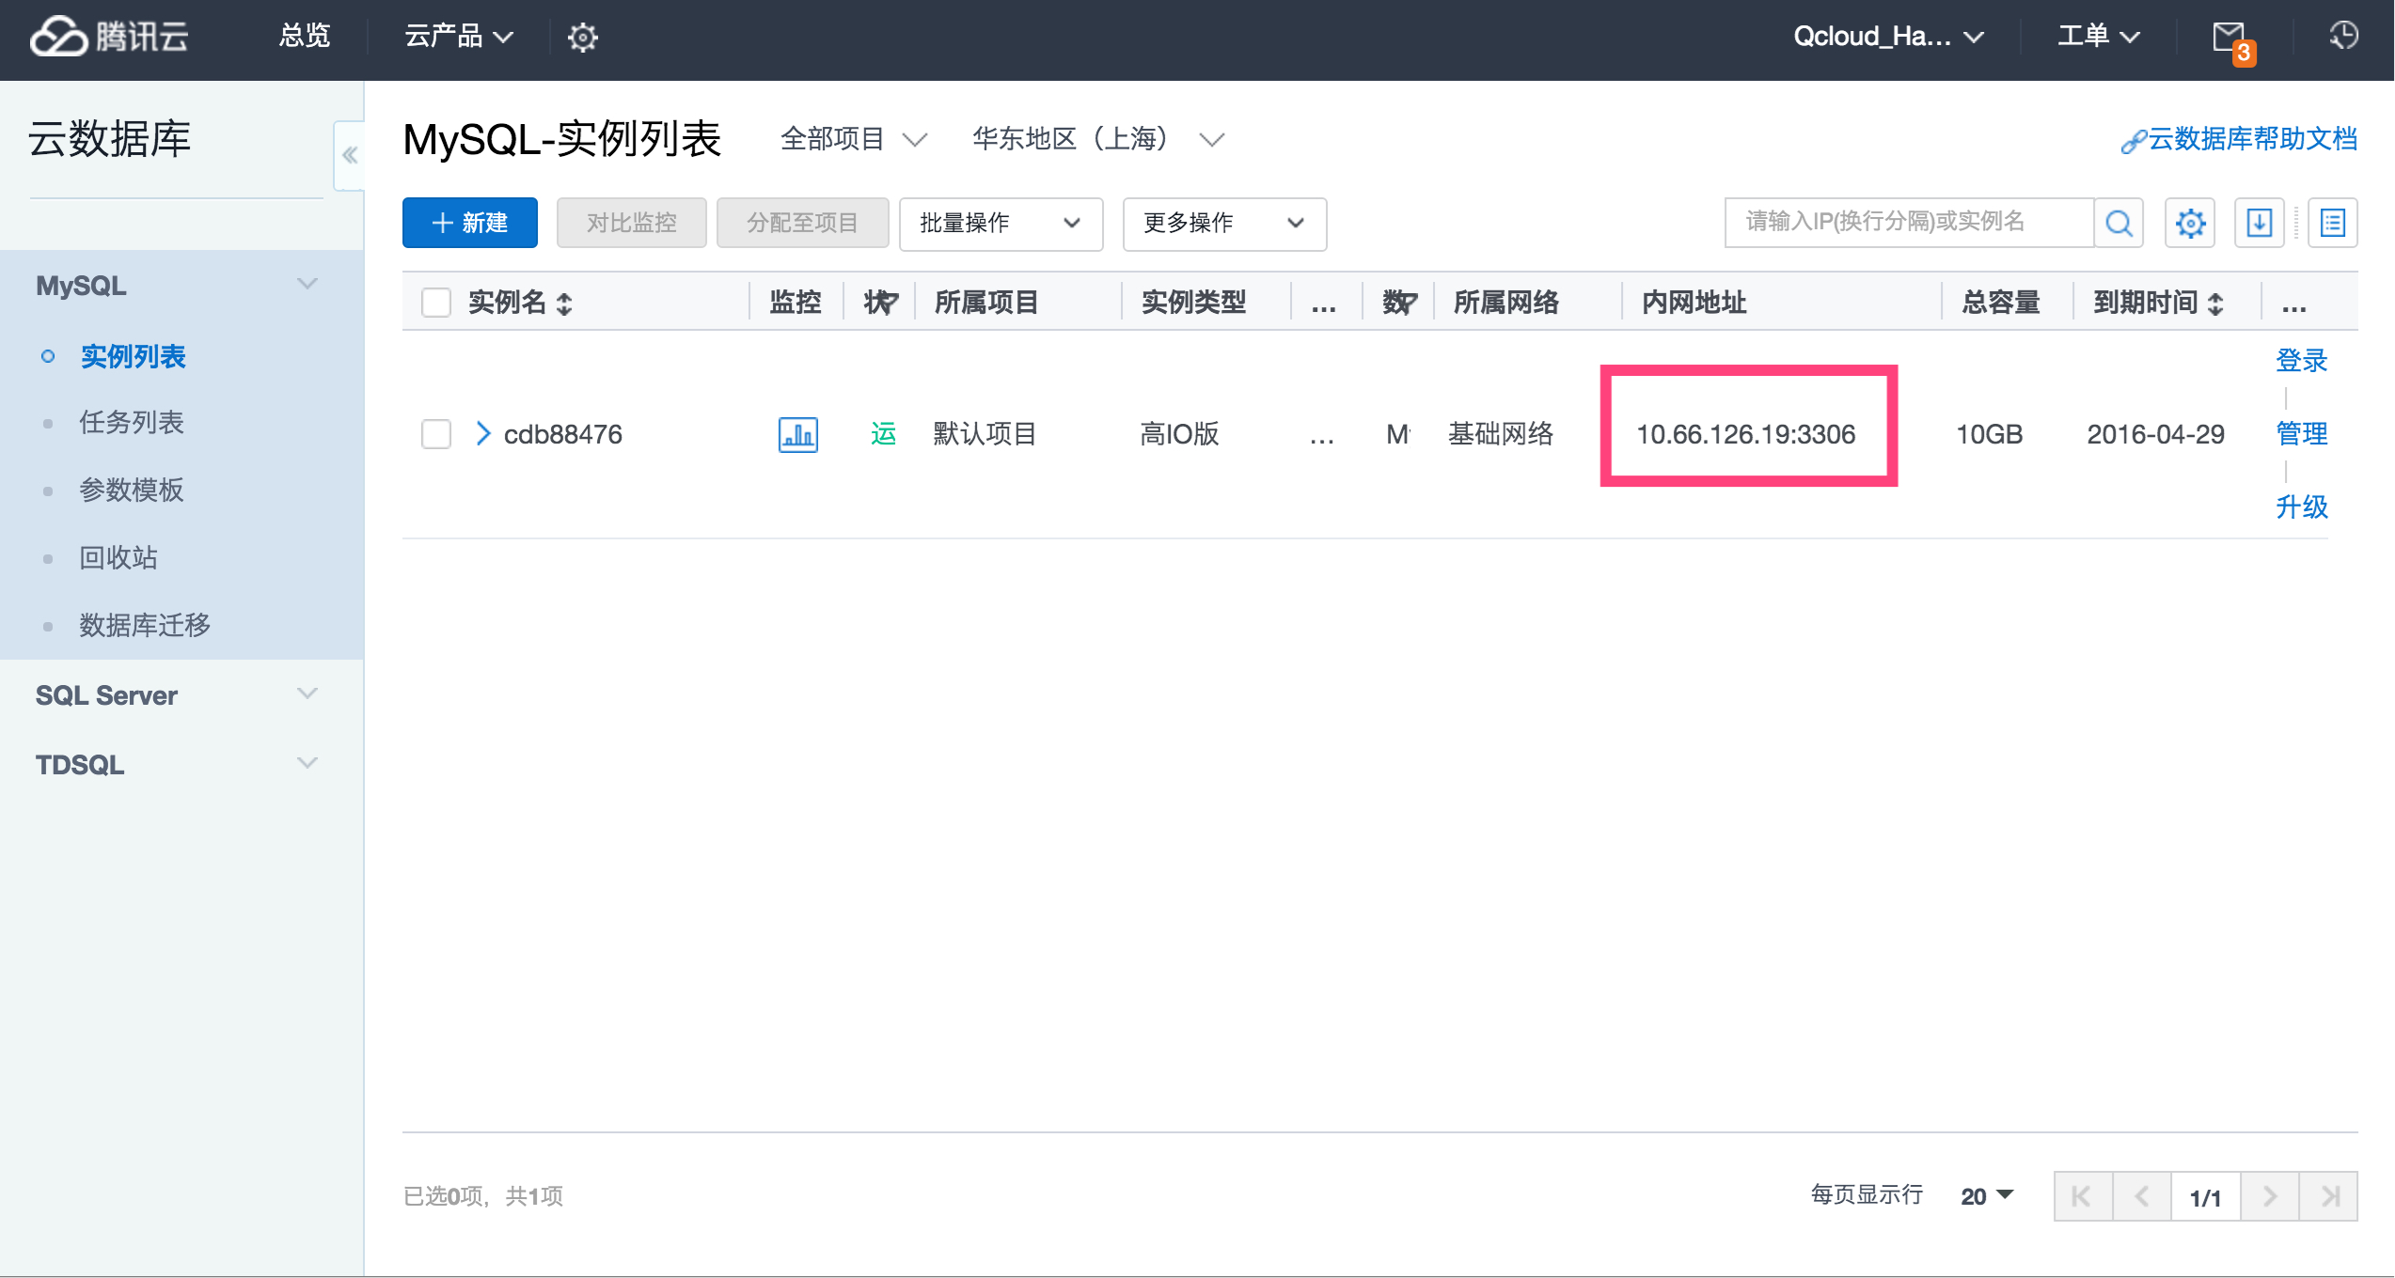Sort by instance name arrows

click(x=564, y=304)
